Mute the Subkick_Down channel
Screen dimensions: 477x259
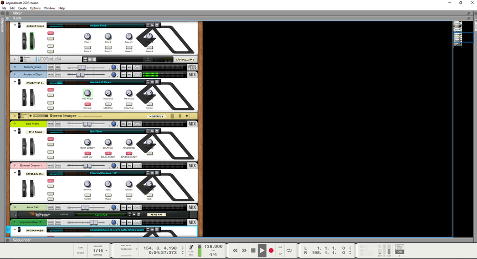pyautogui.click(x=51, y=67)
